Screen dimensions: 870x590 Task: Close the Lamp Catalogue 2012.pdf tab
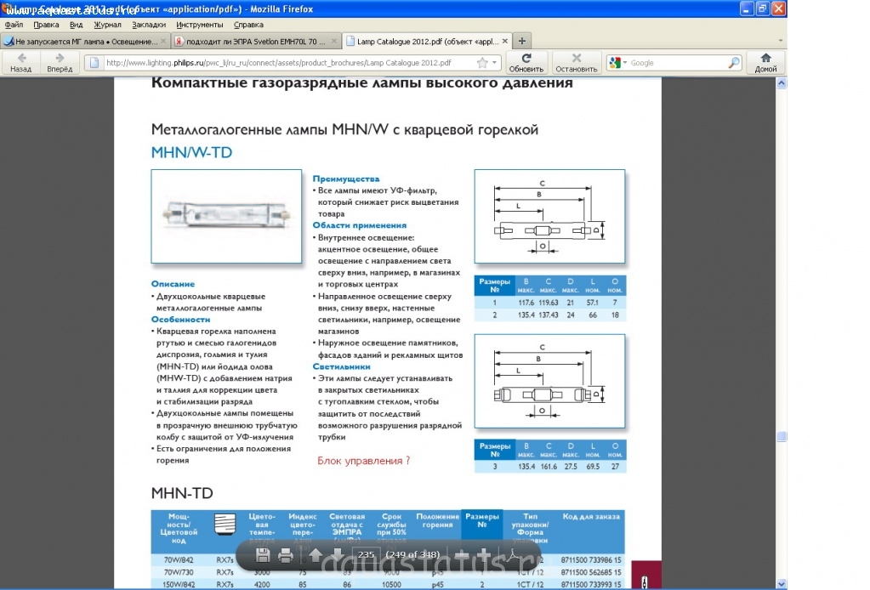[x=505, y=41]
